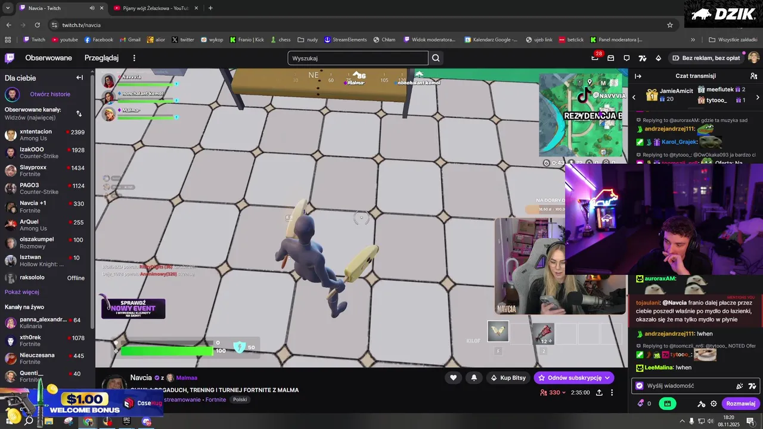Show next chat leaderboard entries
763x429 pixels.
[x=758, y=97]
